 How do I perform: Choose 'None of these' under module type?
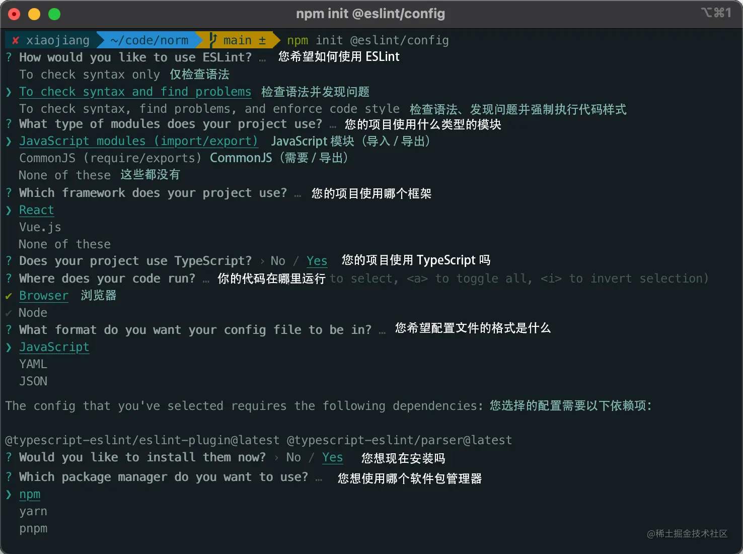coord(64,175)
